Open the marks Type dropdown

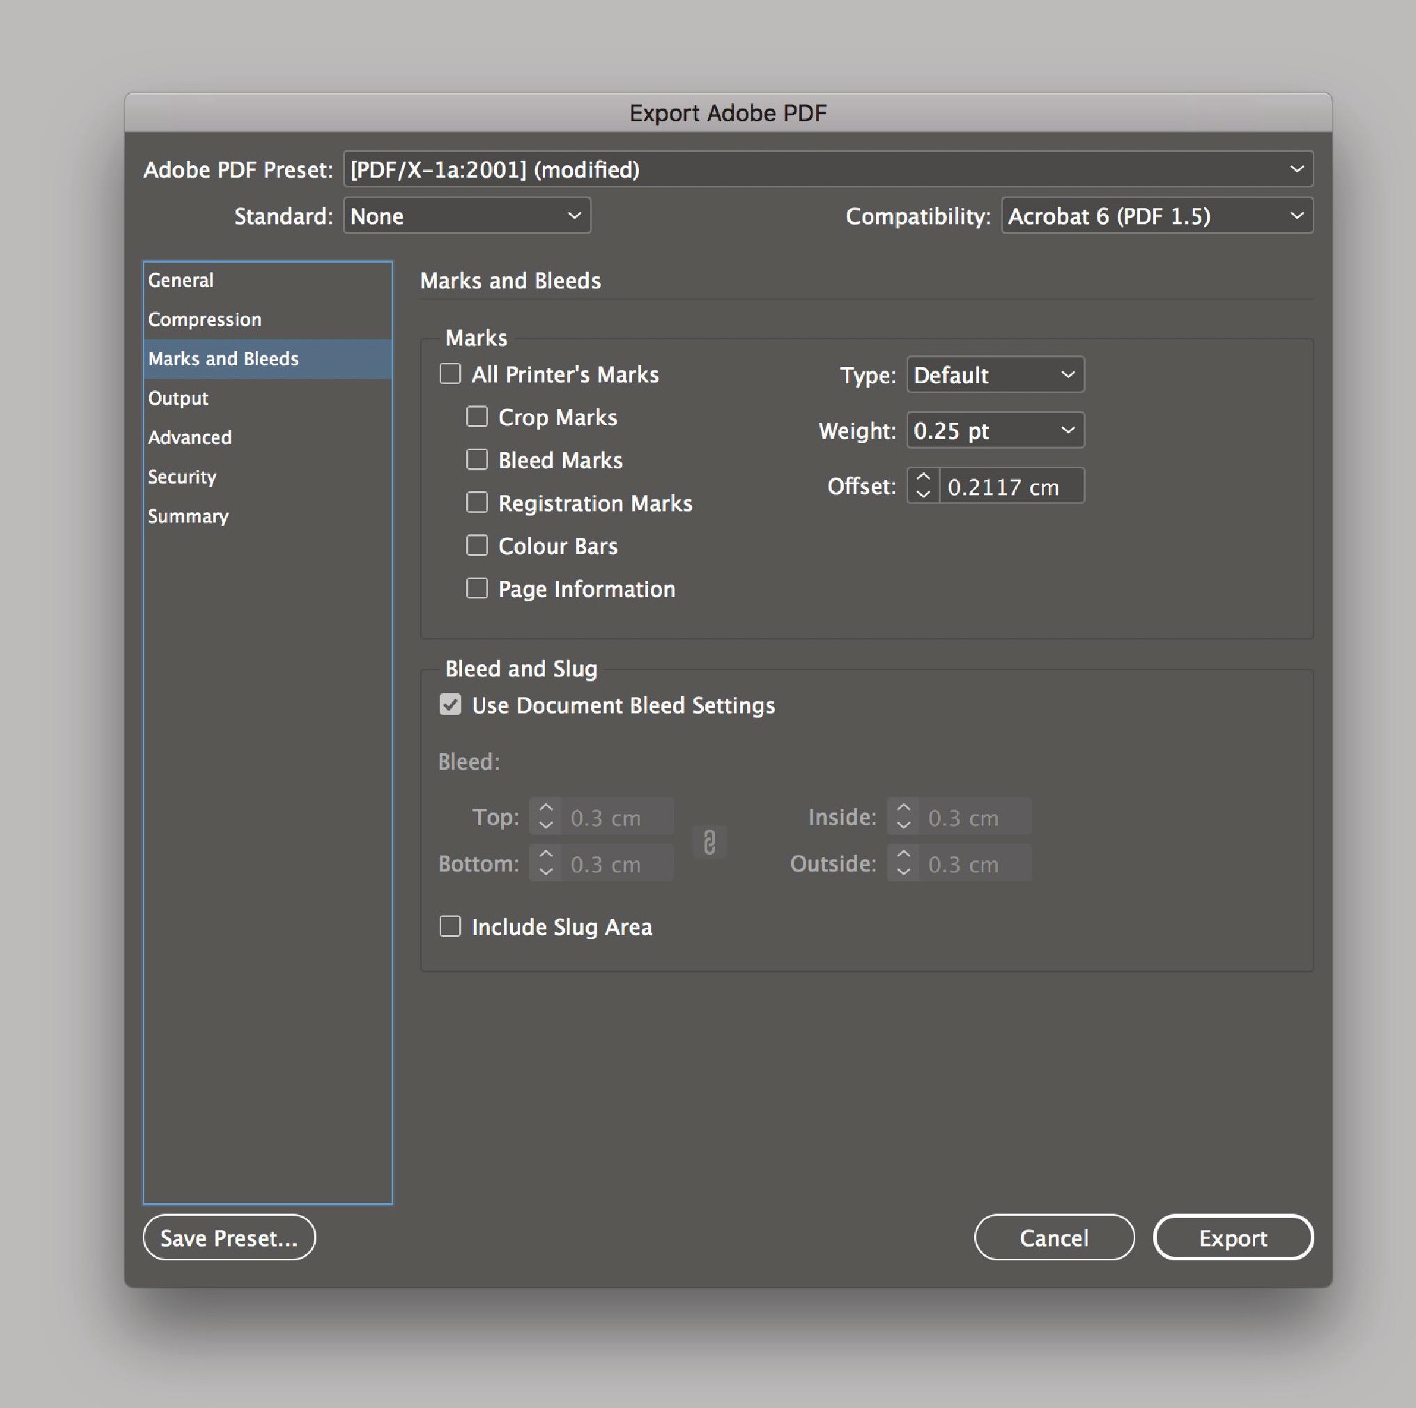point(994,374)
